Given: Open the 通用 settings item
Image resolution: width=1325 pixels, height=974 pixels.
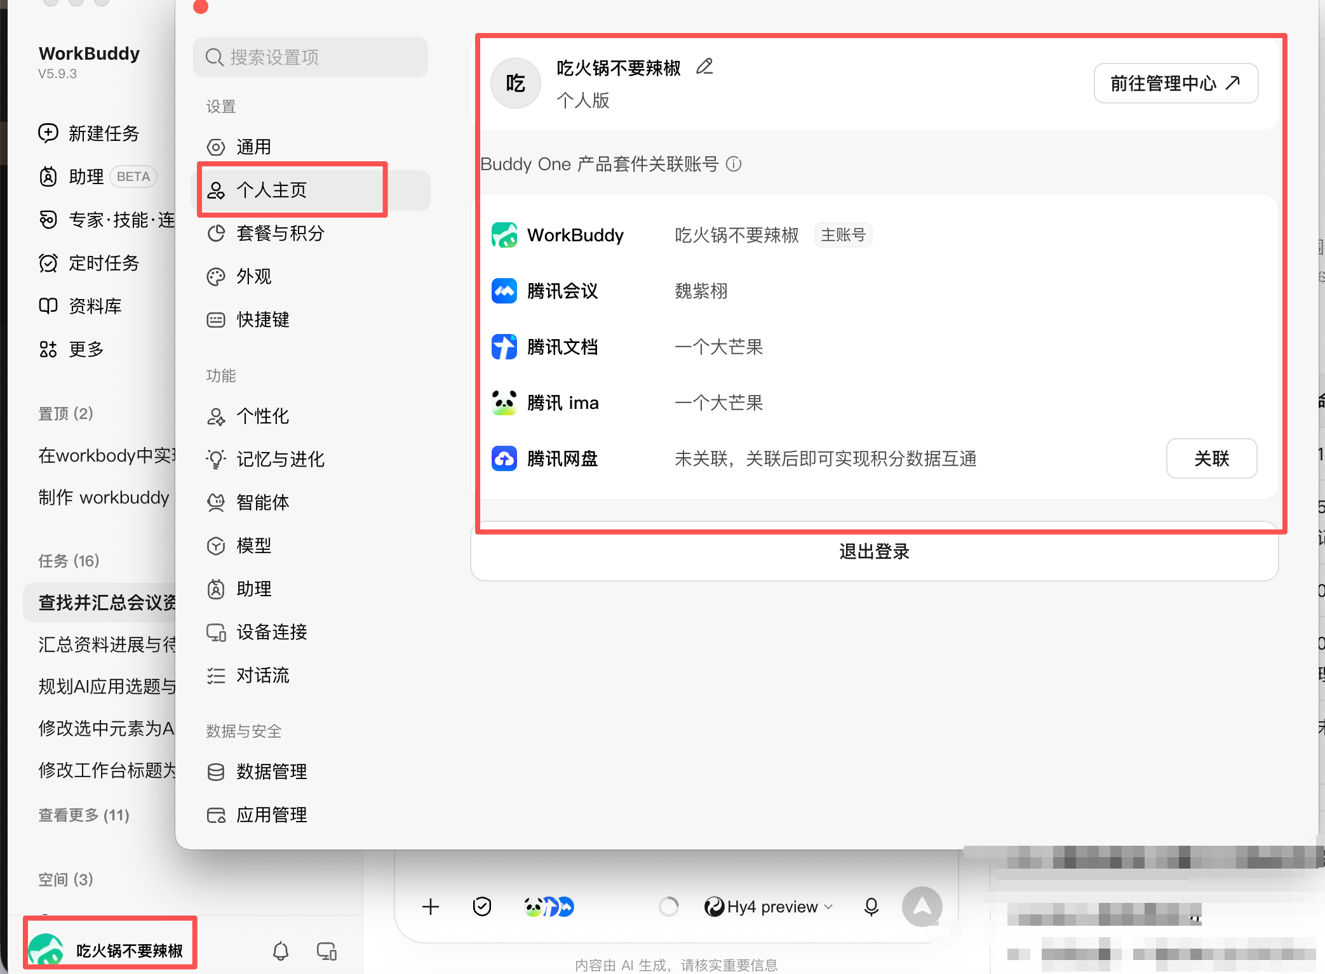Looking at the screenshot, I should point(311,147).
